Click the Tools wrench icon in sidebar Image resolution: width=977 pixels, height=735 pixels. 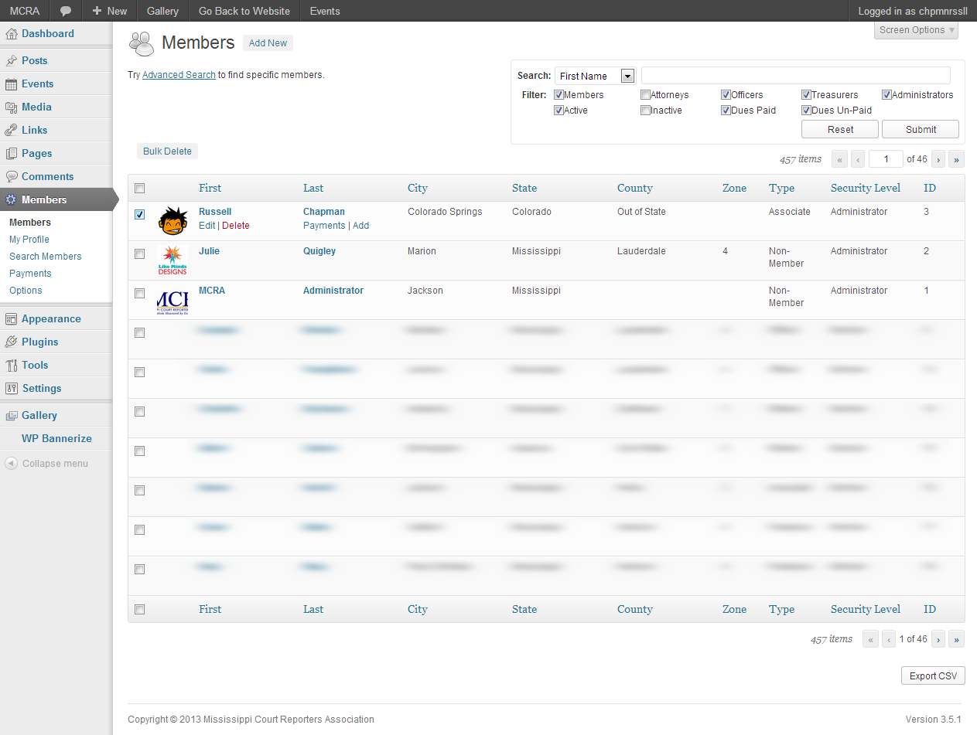(x=11, y=366)
